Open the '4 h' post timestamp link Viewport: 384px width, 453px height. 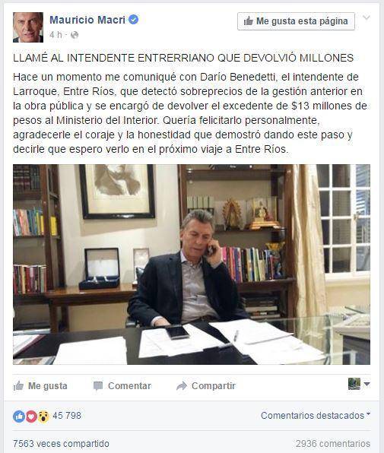point(56,35)
